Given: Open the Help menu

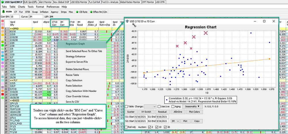Looking at the screenshot, I should 64,7.
